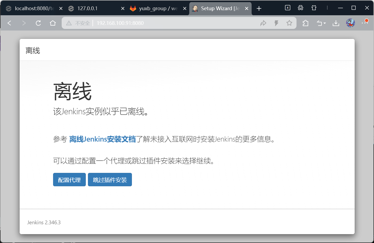
Task: Open the extensions puzzle icon
Action: tap(305, 23)
